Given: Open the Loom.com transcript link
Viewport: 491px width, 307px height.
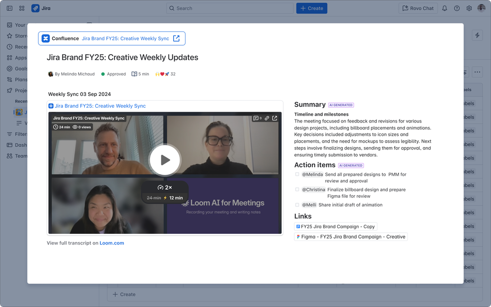Looking at the screenshot, I should pos(112,243).
